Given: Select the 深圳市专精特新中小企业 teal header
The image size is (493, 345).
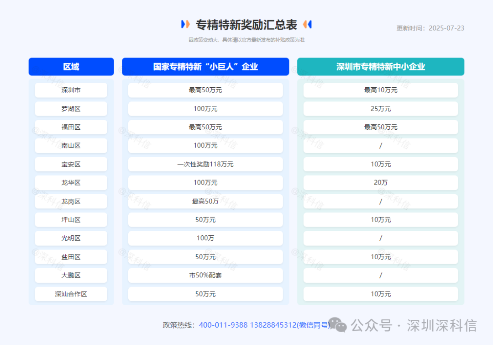Looking at the screenshot, I should (x=381, y=67).
